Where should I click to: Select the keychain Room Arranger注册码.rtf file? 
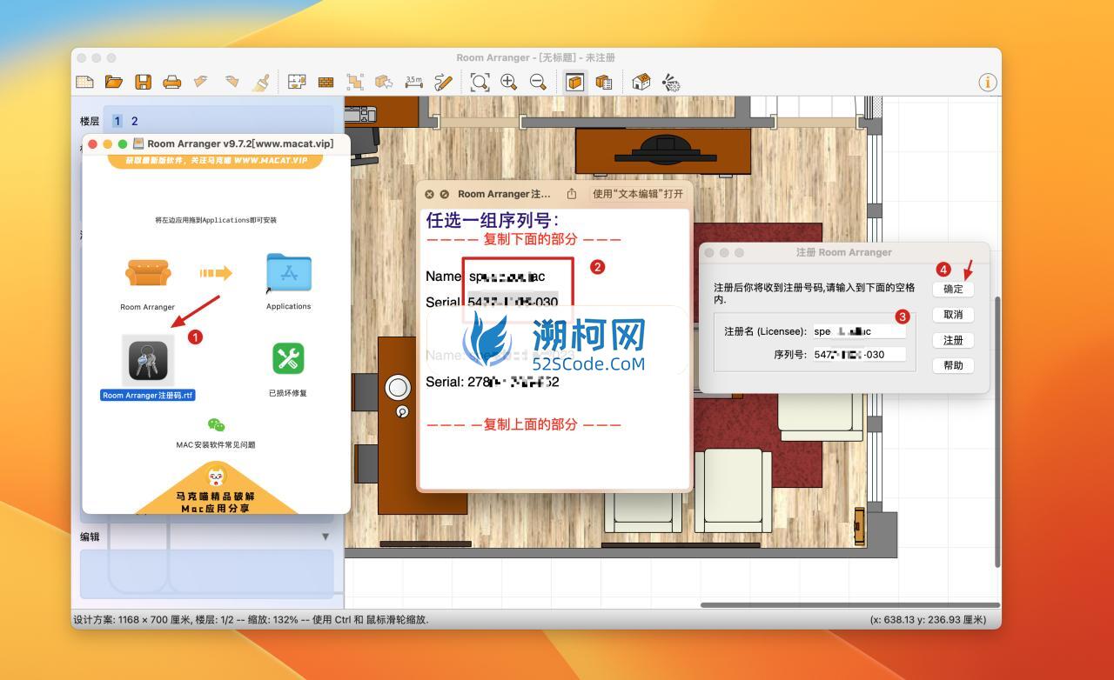coord(148,361)
